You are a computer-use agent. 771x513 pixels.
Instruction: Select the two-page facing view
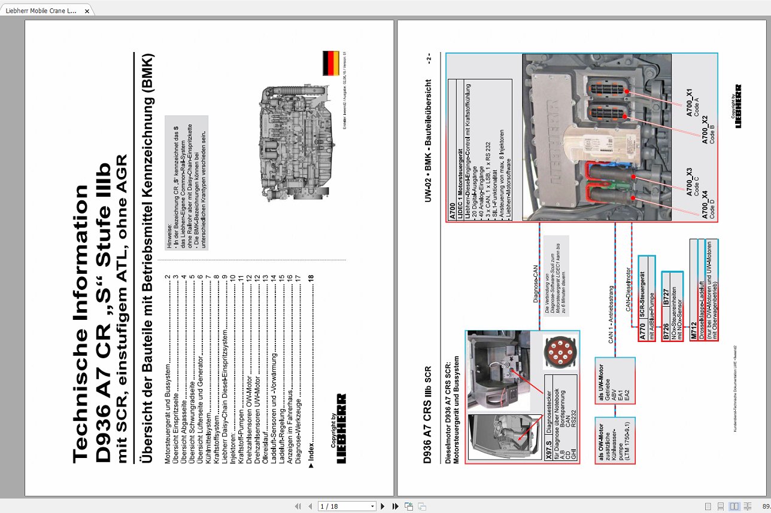click(734, 506)
